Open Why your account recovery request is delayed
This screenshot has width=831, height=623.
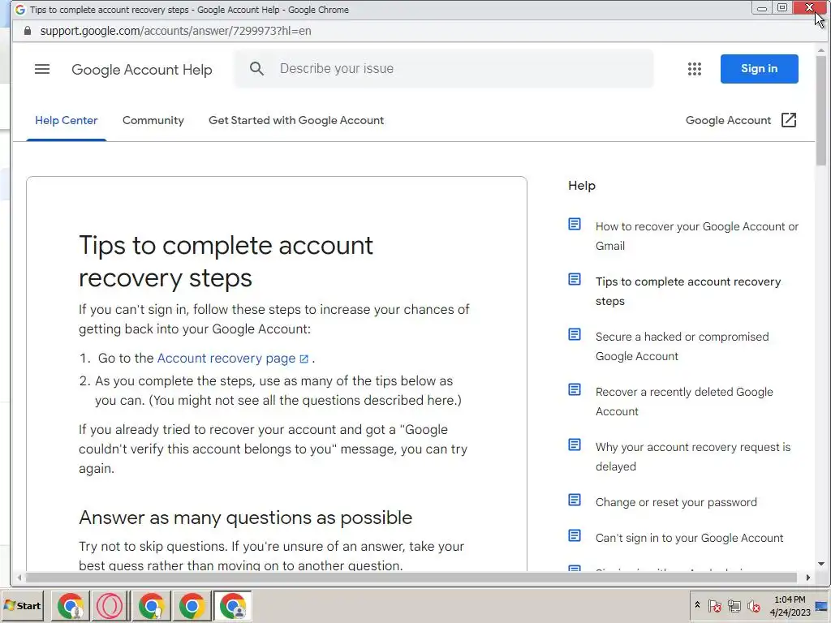(693, 457)
